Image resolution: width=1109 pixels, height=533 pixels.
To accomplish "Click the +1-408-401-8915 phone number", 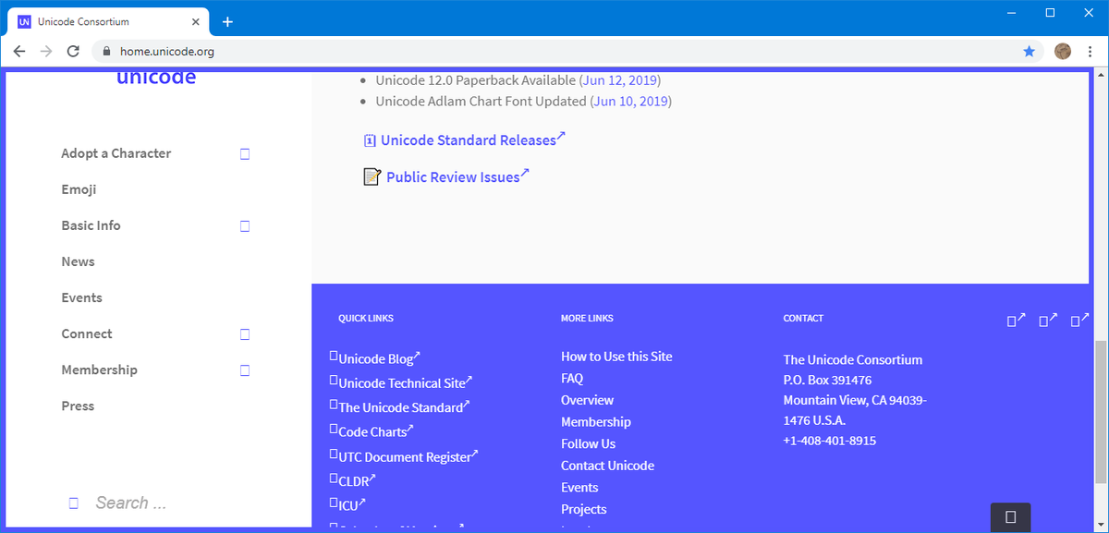I will click(x=830, y=441).
